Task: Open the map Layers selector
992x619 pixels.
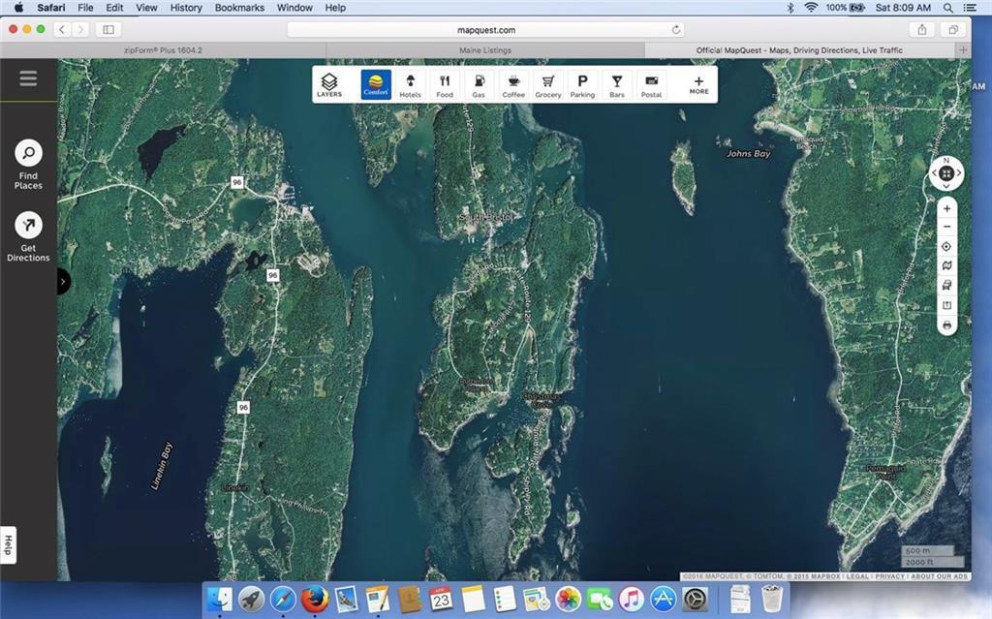Action: click(x=329, y=84)
